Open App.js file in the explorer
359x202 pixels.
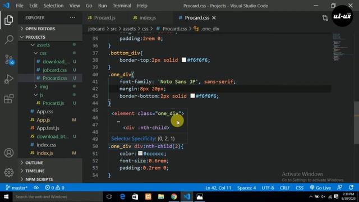(x=43, y=120)
